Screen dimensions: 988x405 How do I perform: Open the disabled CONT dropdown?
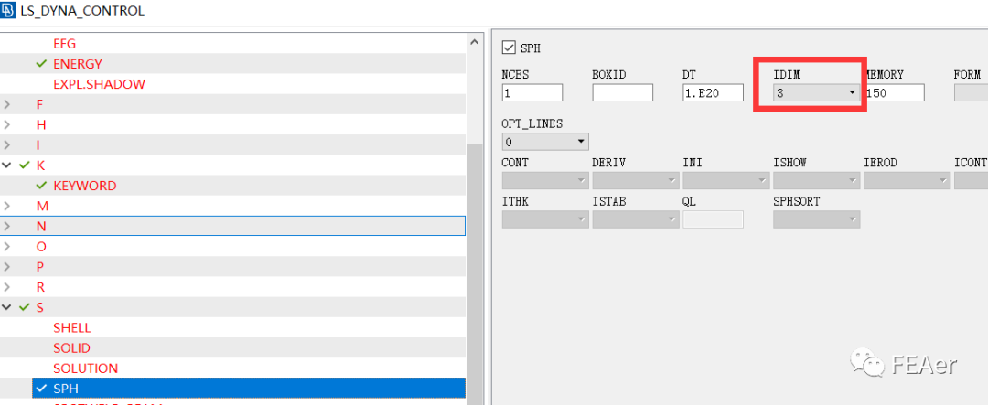pyautogui.click(x=545, y=181)
